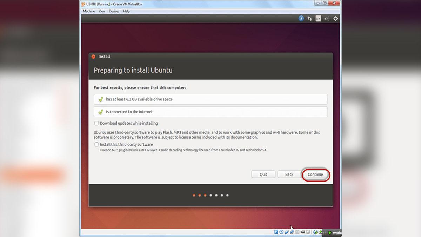Click the optical disc status icon
Image resolution: width=421 pixels, height=237 pixels.
click(x=281, y=232)
